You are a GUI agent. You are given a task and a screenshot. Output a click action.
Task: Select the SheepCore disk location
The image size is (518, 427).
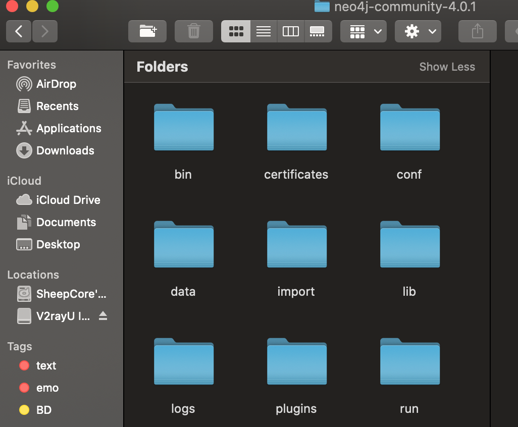(62, 294)
